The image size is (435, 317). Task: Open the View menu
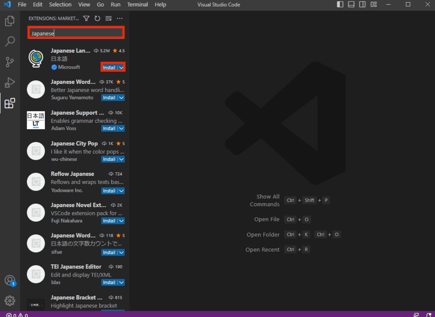[84, 5]
